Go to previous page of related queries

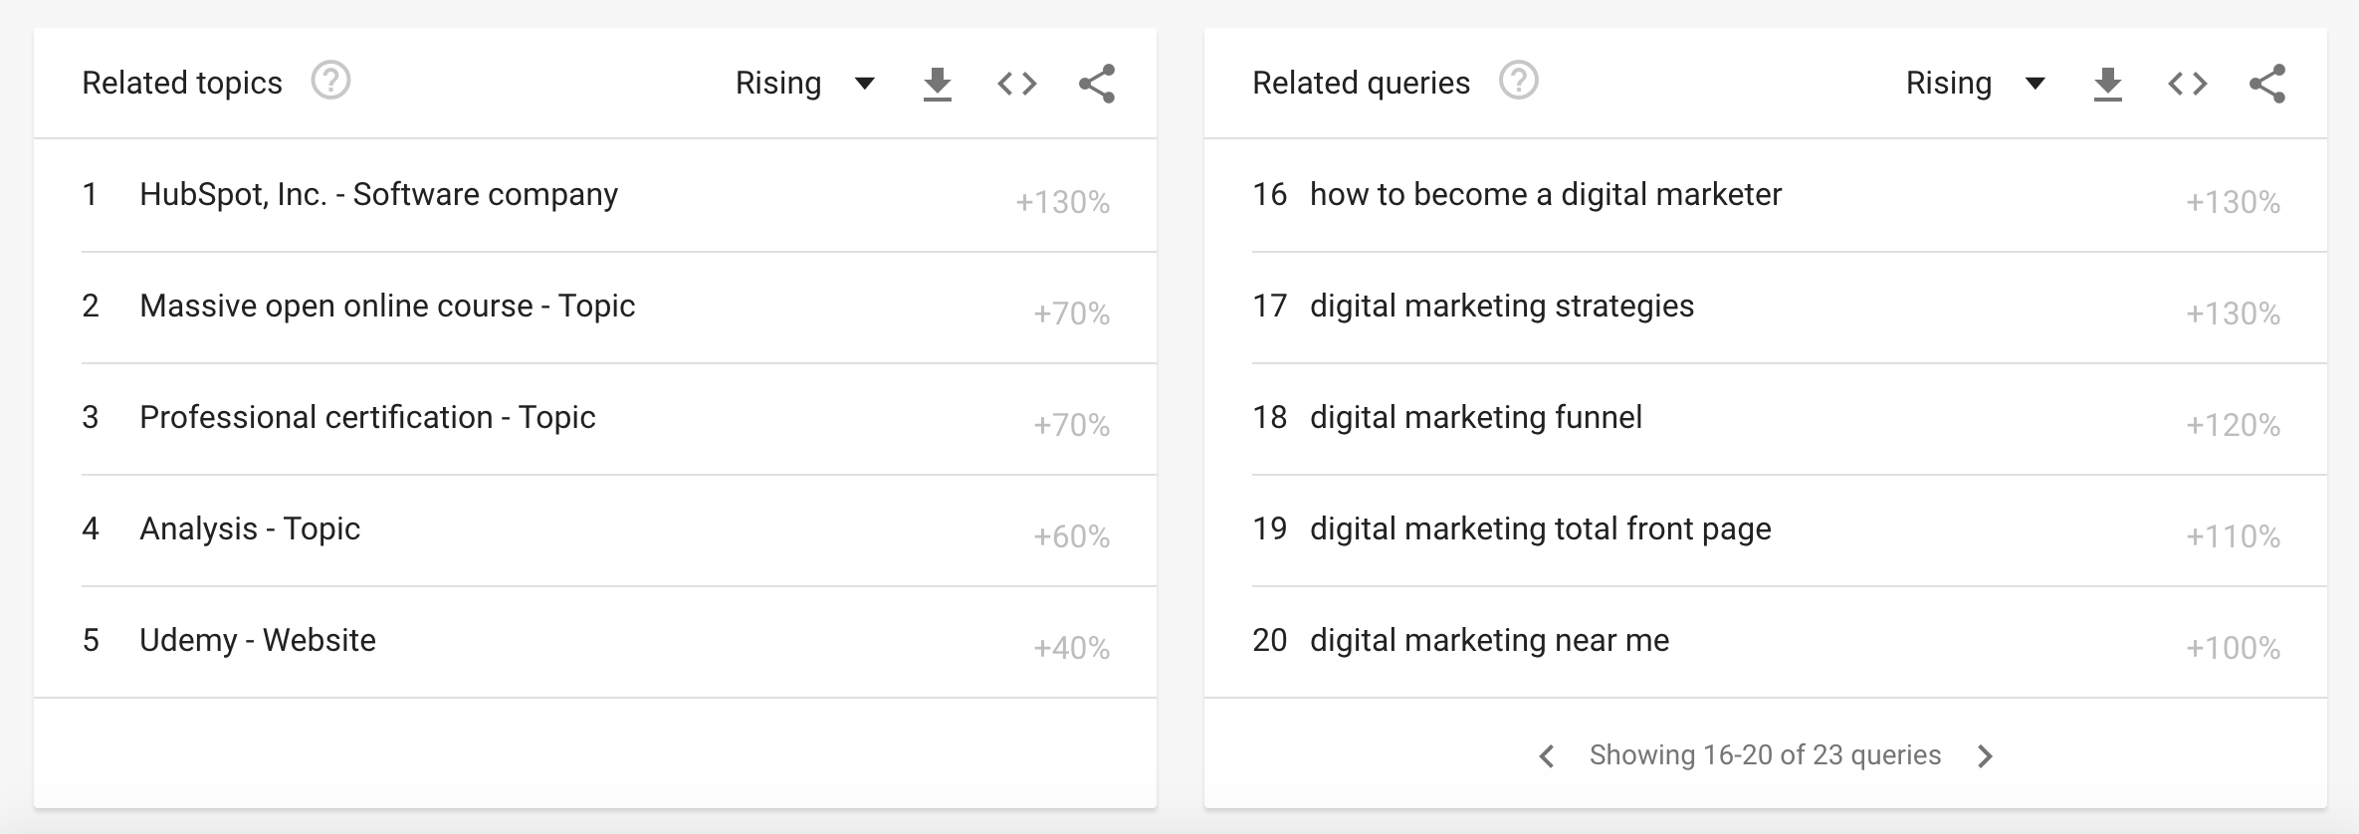1547,756
